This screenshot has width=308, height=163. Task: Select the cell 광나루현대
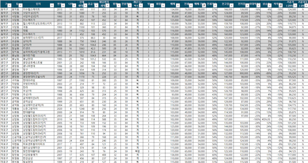pyautogui.click(x=38, y=66)
